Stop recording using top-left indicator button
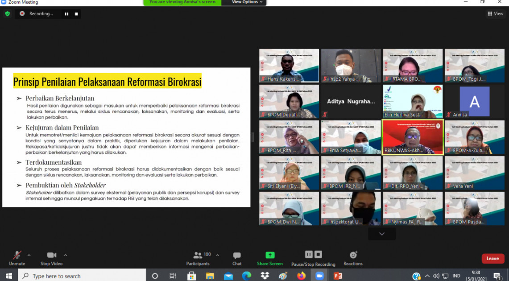This screenshot has width=509, height=281. tap(76, 14)
